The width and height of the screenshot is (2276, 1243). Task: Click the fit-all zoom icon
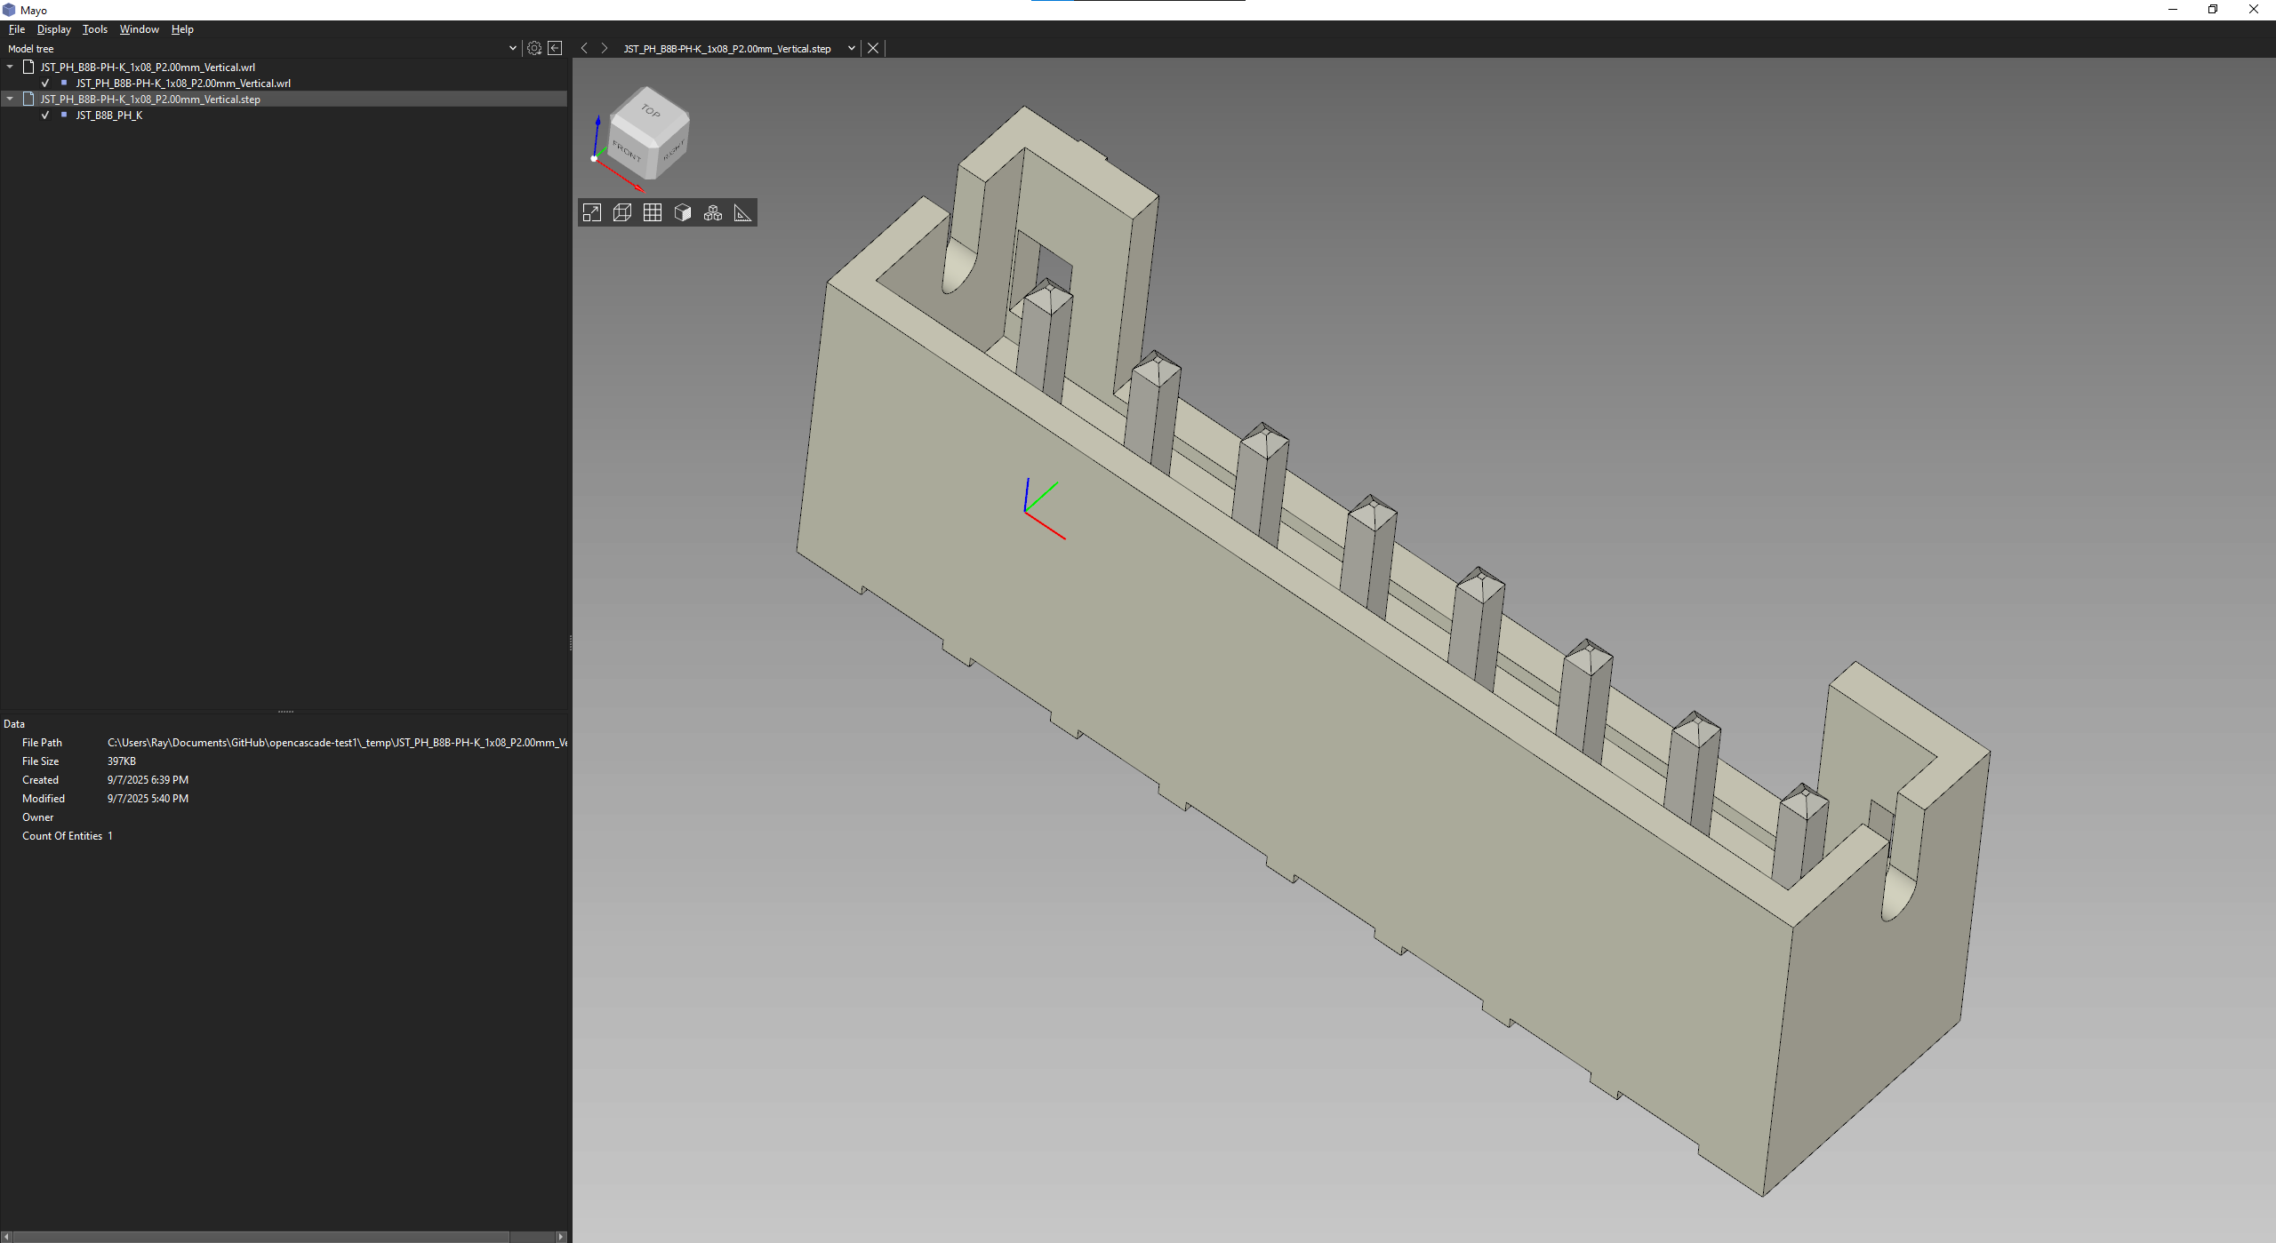tap(592, 212)
